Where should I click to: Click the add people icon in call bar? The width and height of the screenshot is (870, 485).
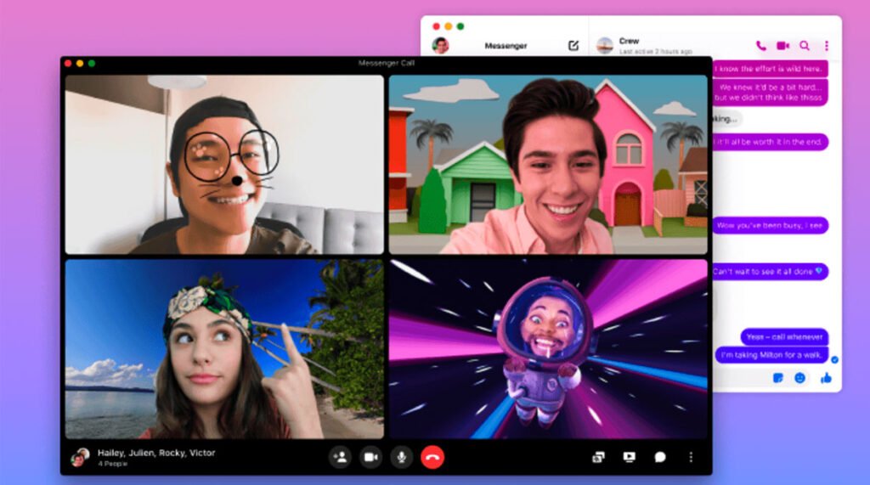pyautogui.click(x=340, y=457)
